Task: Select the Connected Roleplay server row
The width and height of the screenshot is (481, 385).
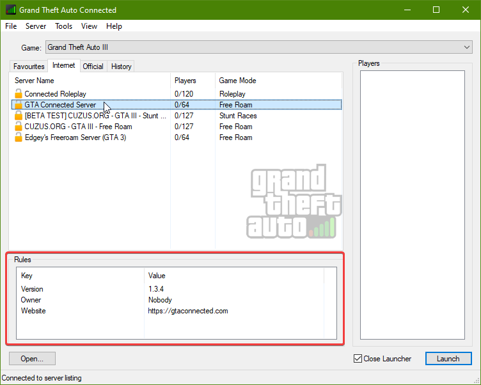Action: point(177,93)
